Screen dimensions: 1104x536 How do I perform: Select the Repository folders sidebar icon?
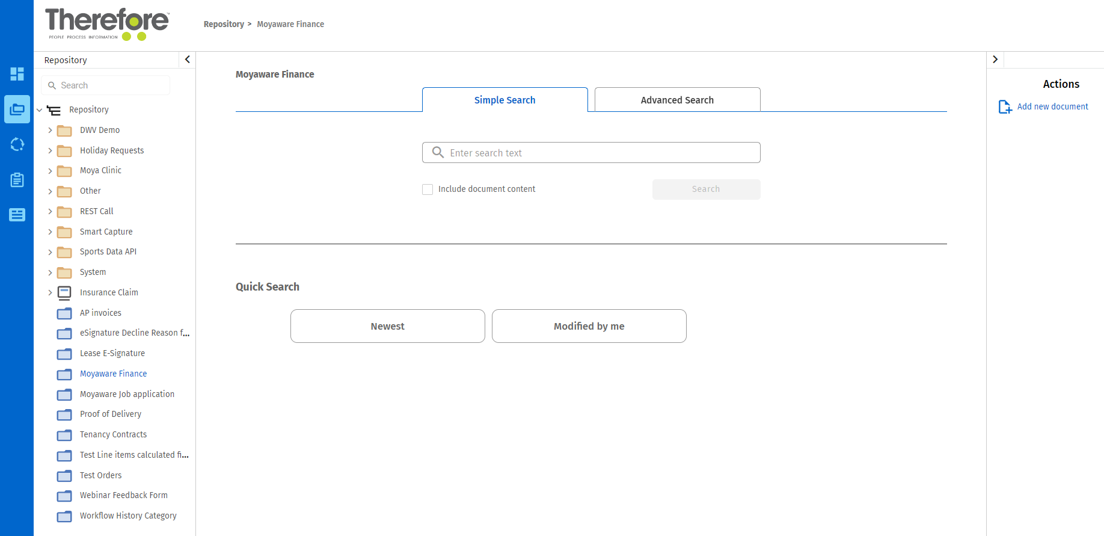(x=17, y=109)
